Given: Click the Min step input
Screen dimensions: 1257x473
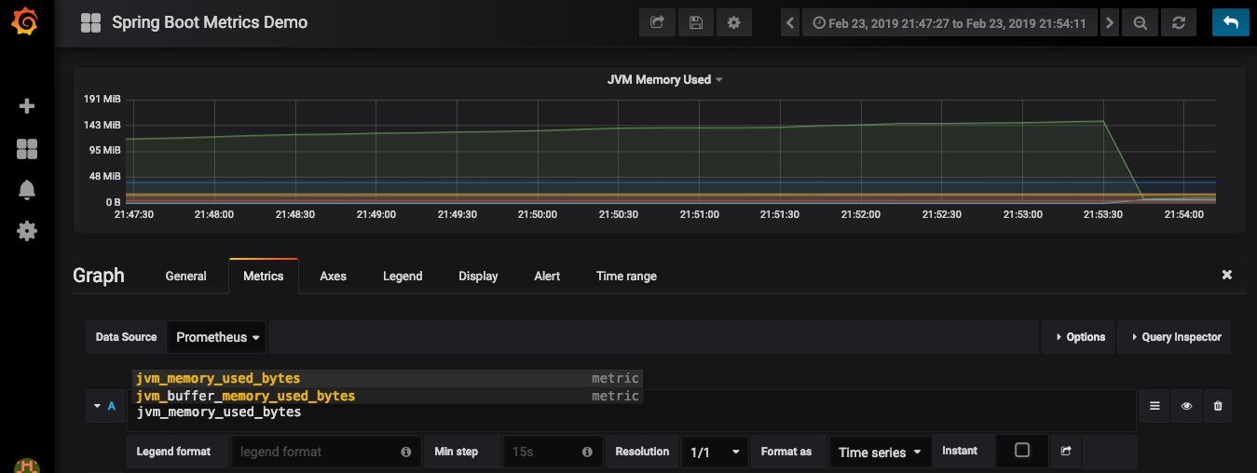Looking at the screenshot, I should [x=553, y=452].
